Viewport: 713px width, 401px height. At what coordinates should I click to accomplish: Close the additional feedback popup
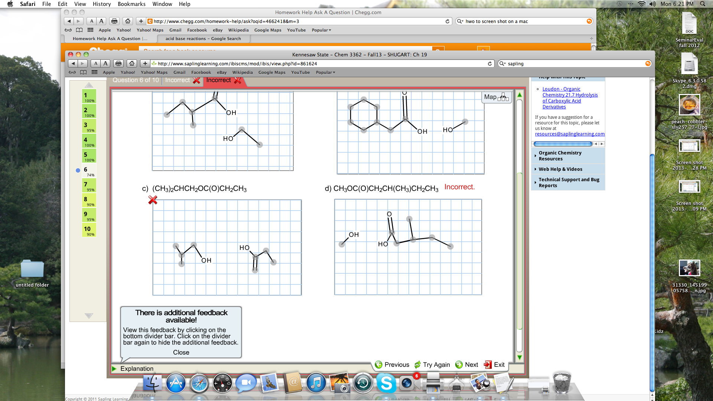click(181, 352)
